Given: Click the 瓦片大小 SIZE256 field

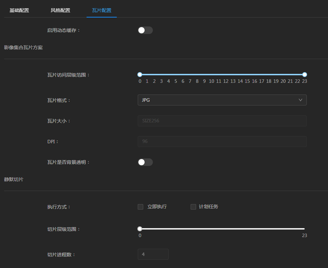Looking at the screenshot, I should [x=222, y=121].
